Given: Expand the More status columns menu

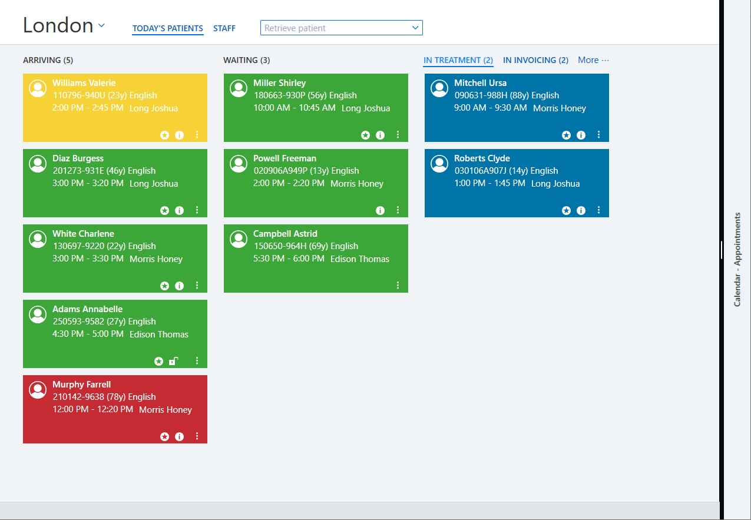Looking at the screenshot, I should point(593,60).
